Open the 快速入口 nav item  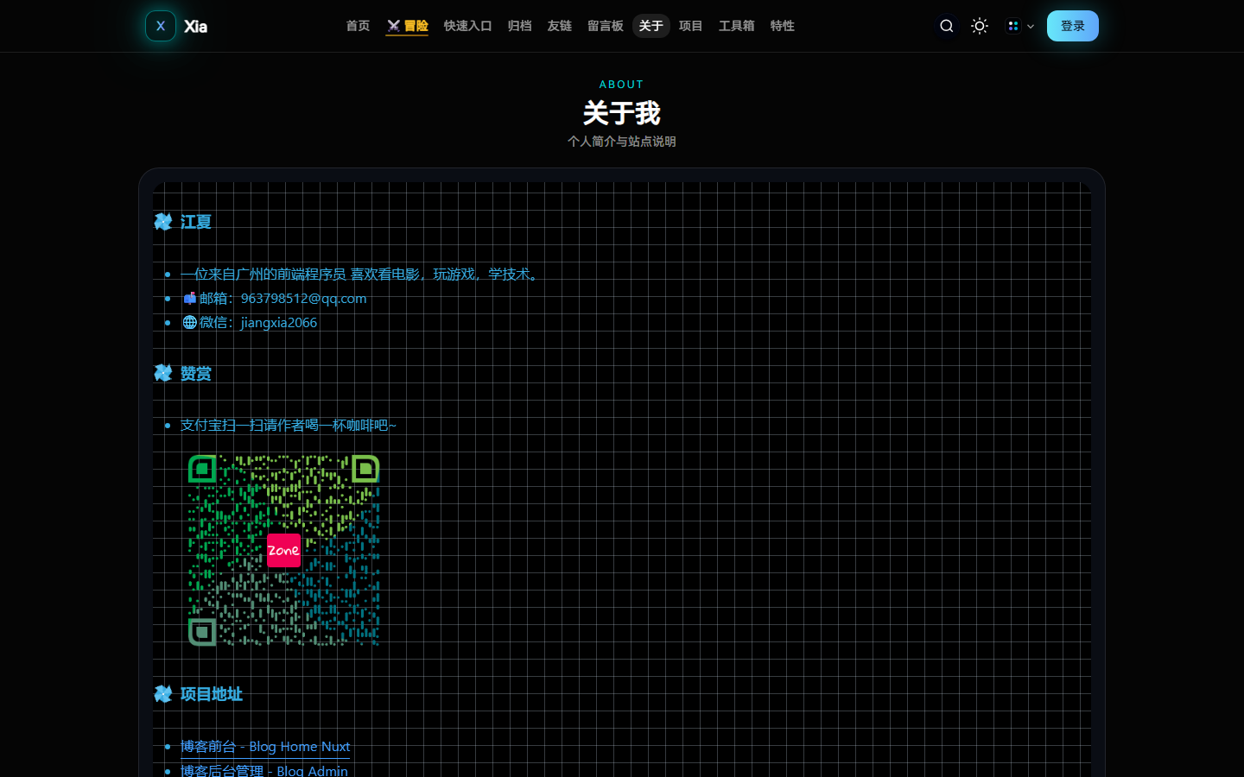click(x=467, y=26)
